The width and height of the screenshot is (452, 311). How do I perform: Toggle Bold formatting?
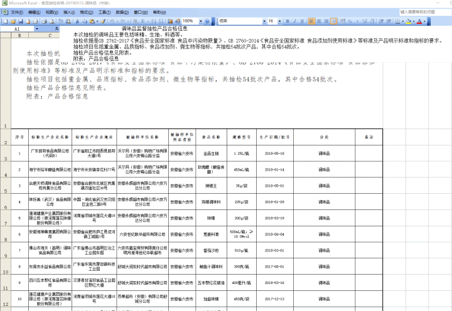[288, 21]
